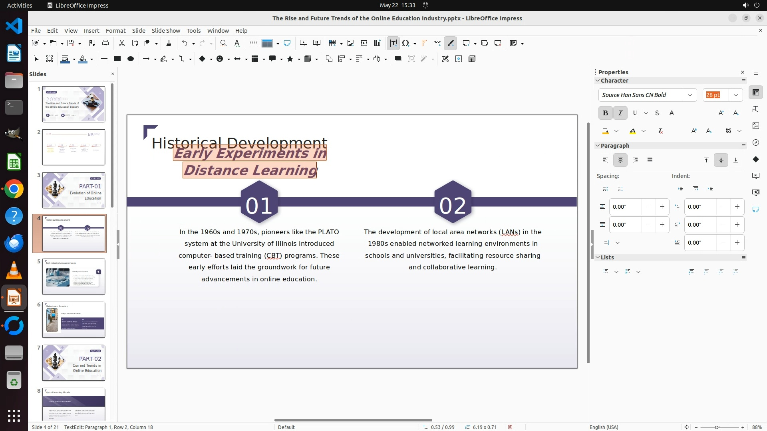Open the Slide Show menu
Viewport: 767px width, 431px height.
[166, 30]
